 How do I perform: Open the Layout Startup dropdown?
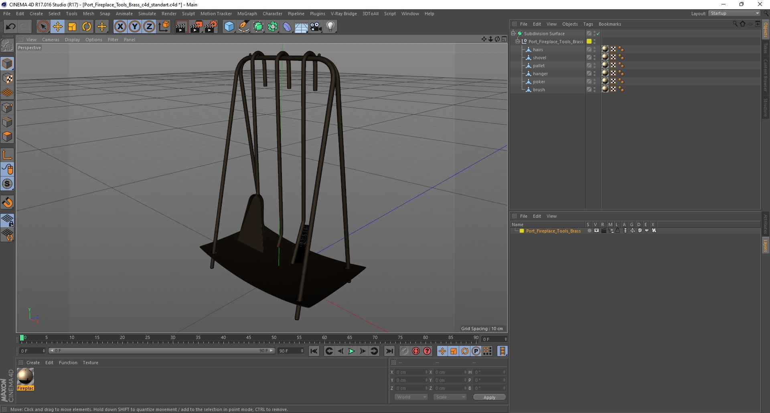[735, 14]
